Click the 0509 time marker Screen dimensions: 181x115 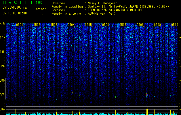tap(157, 25)
